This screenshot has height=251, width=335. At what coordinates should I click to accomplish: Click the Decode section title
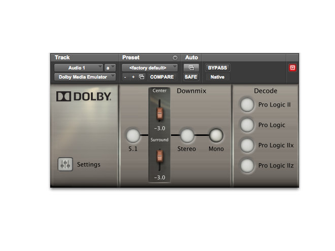click(265, 91)
